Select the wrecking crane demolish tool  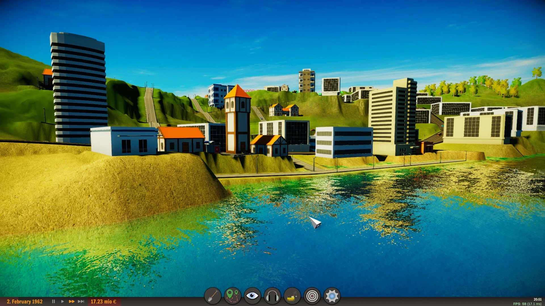292,296
